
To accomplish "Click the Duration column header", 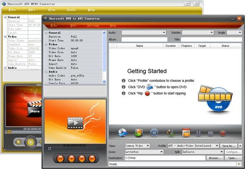I will point(171,46).
